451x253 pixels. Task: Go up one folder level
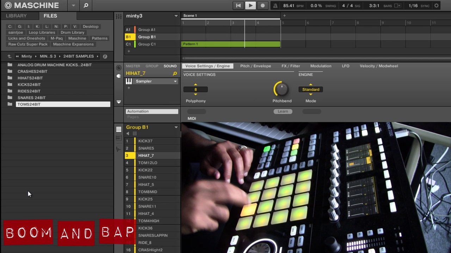[x=10, y=56]
